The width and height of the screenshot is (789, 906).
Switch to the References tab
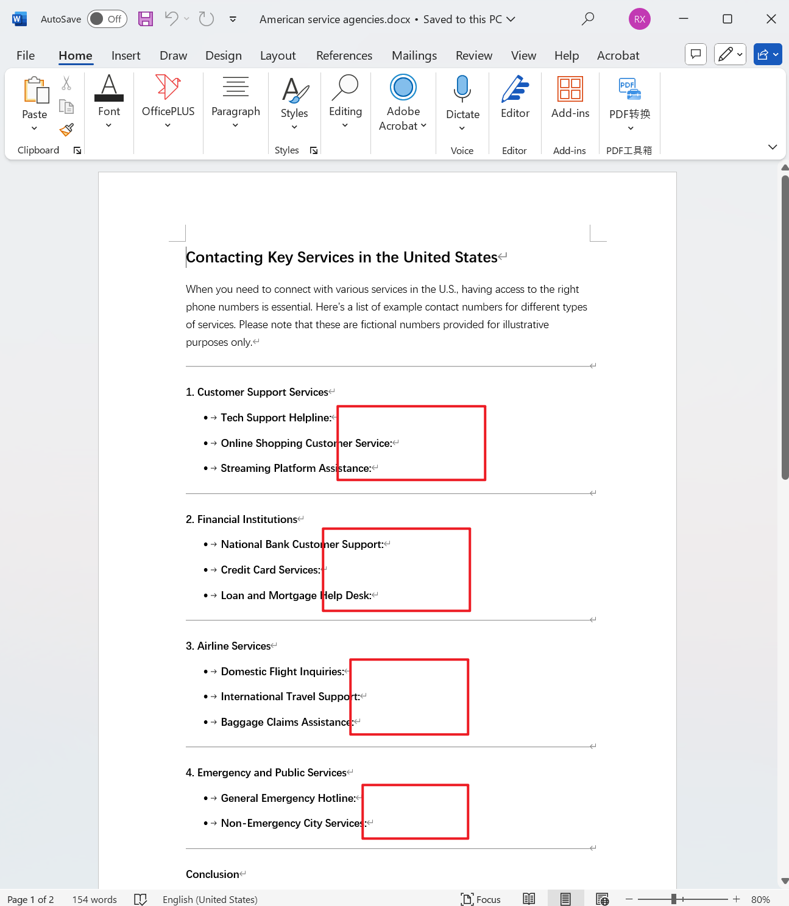(x=344, y=55)
